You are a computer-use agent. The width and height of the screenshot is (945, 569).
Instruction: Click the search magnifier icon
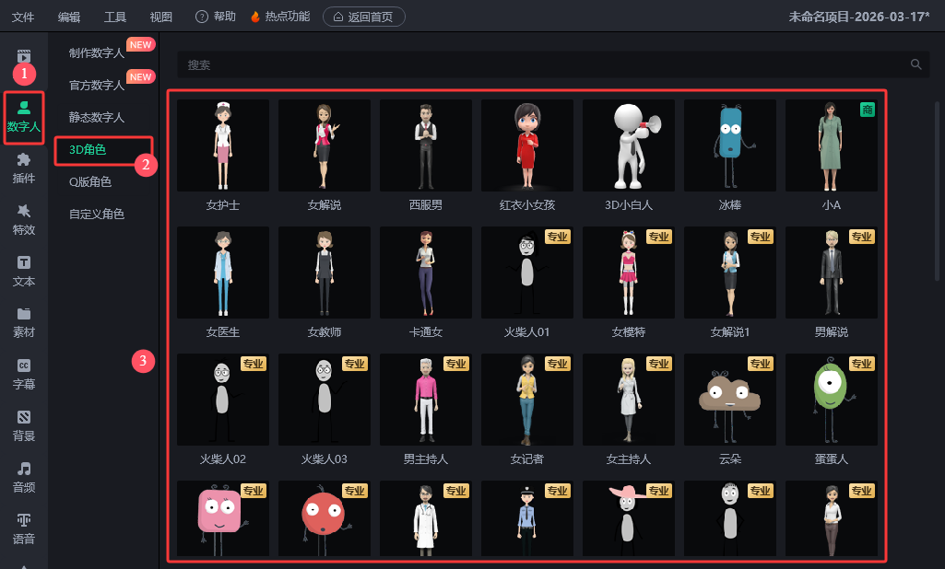(x=915, y=64)
